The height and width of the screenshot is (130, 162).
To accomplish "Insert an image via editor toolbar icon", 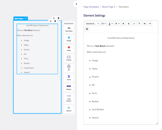I will [87, 29].
